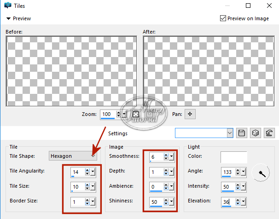Open the Settings presets dropdown
Viewport: 279px width, 219px height.
click(230, 133)
